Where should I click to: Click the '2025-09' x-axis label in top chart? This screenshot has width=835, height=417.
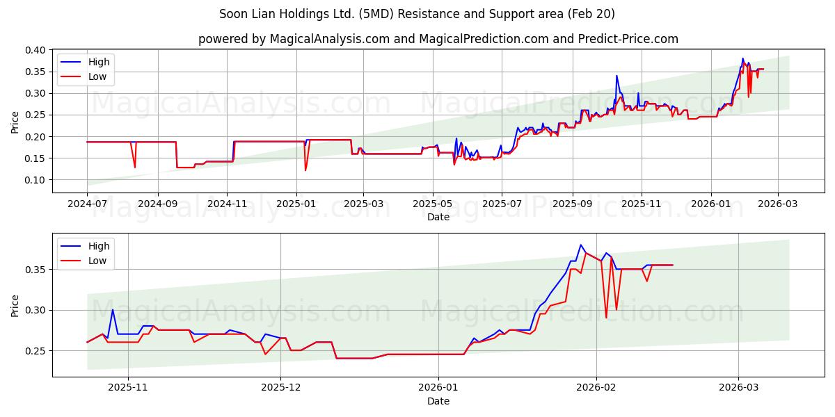pyautogui.click(x=573, y=205)
